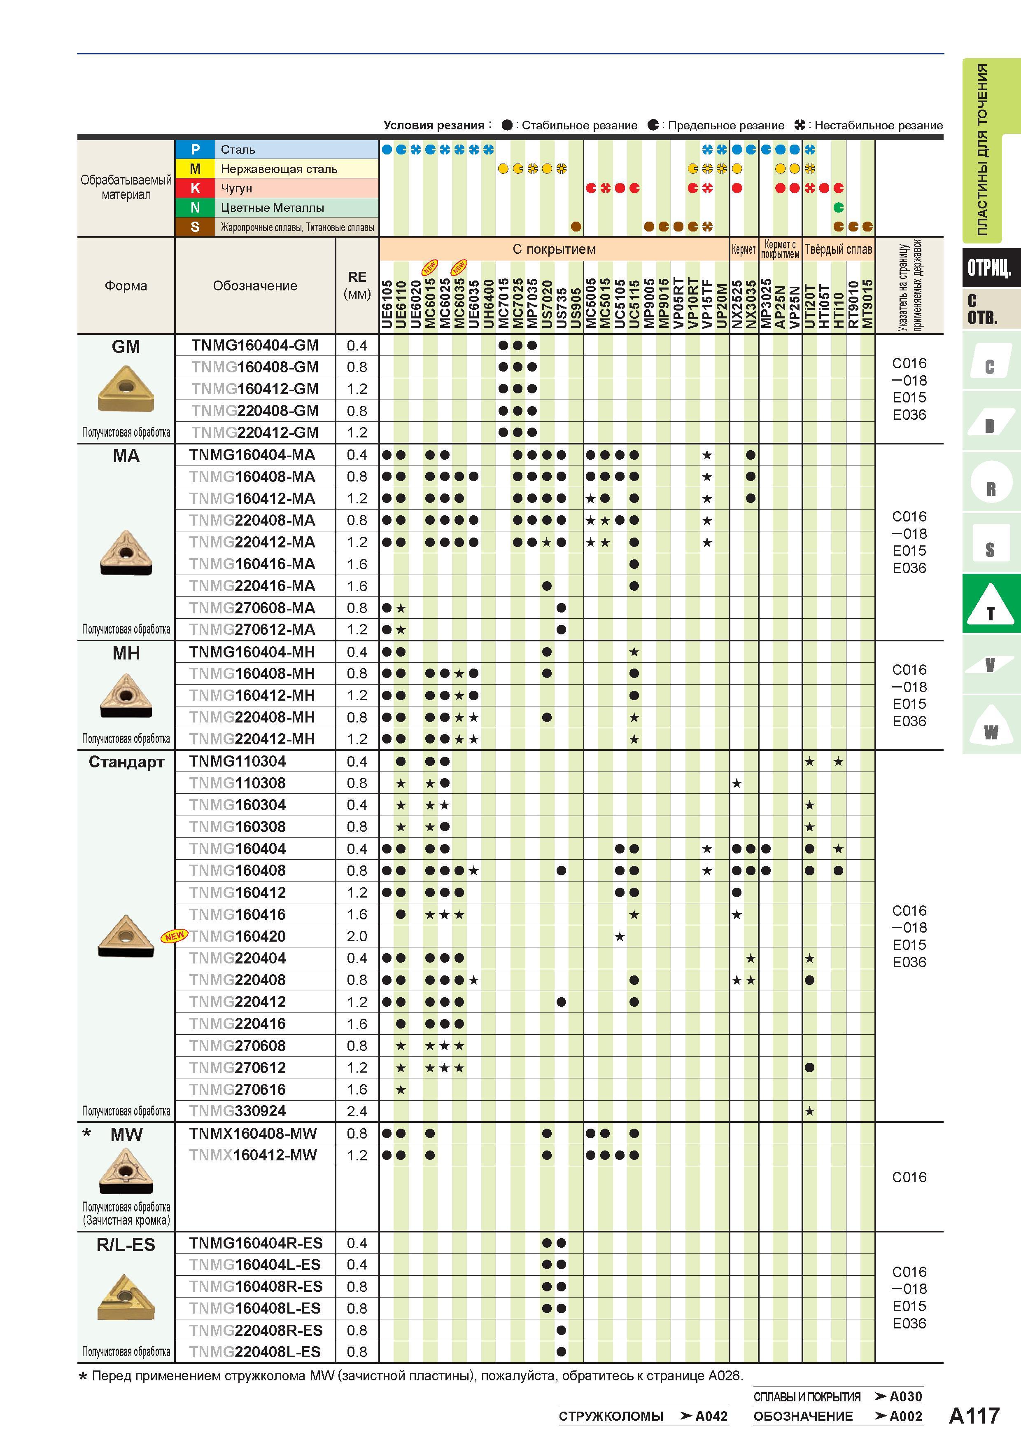Select designation TNMG330924

pyautogui.click(x=238, y=1111)
